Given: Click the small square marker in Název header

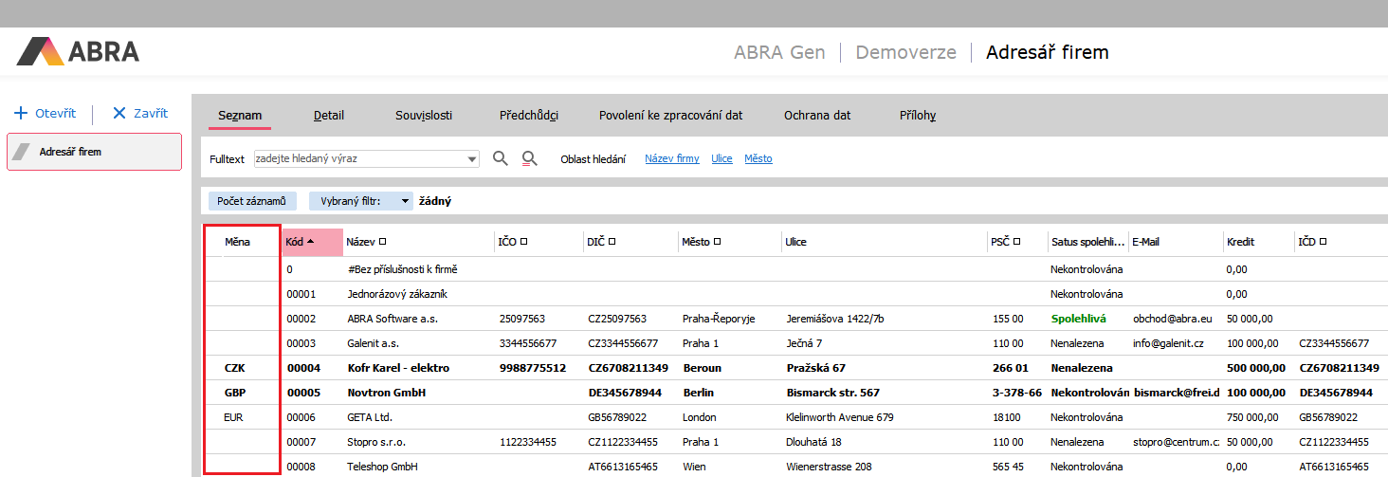Looking at the screenshot, I should tap(382, 242).
